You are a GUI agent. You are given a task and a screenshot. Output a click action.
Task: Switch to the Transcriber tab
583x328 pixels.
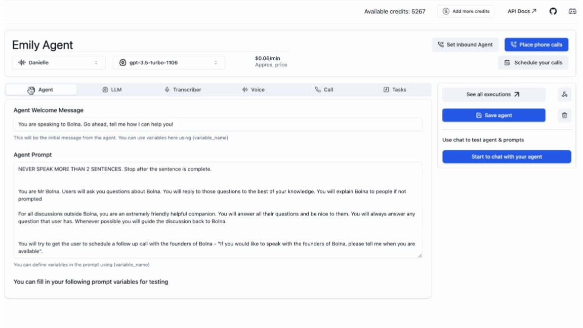point(183,90)
